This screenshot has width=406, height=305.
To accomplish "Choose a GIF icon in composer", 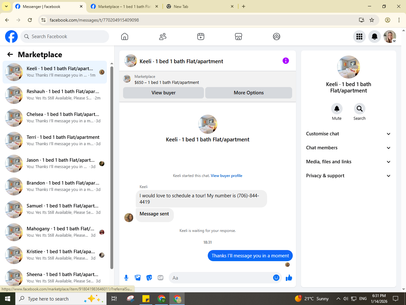I will [x=160, y=278].
